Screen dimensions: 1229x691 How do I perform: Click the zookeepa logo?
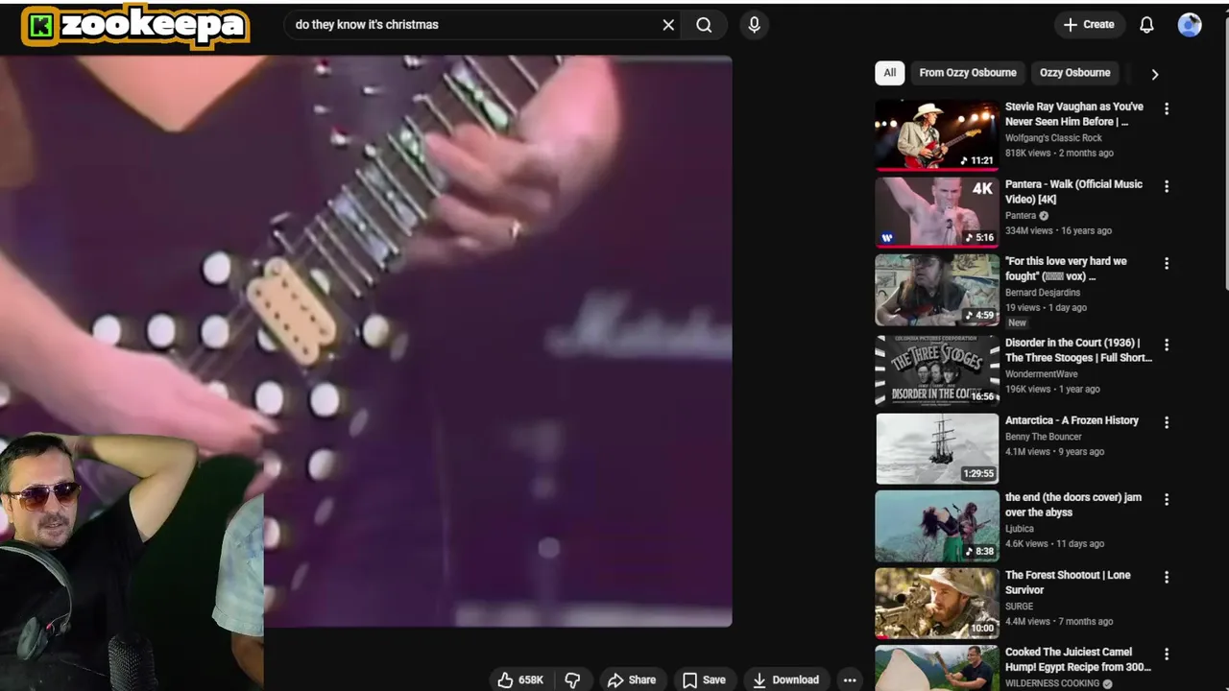135,26
